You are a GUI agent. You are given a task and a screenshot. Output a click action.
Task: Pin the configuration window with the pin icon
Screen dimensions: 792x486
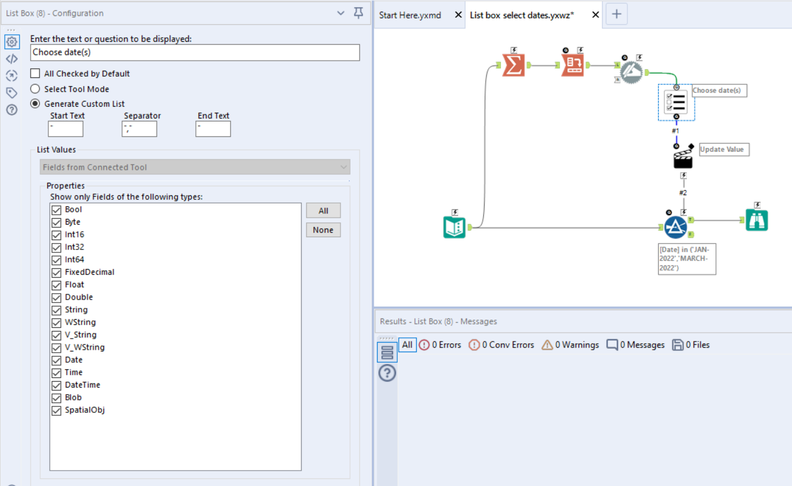point(358,12)
